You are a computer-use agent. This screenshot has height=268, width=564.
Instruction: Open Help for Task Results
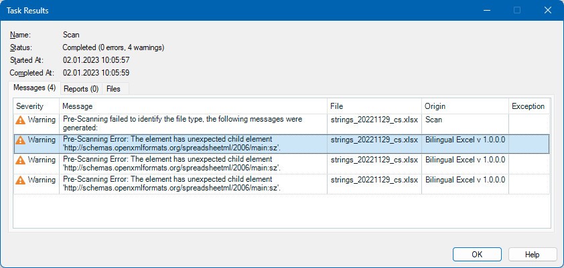[533, 255]
